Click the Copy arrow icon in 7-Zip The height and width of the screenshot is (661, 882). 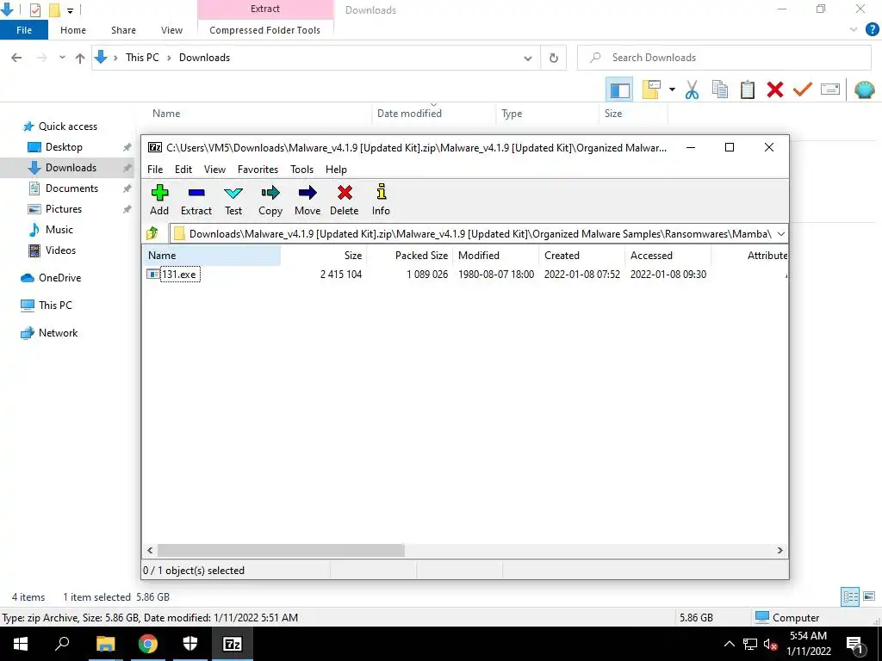[270, 193]
